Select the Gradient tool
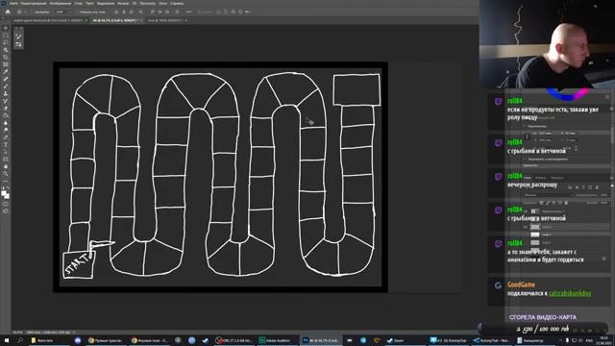Viewport: 615px width, 346px height. tap(6, 115)
